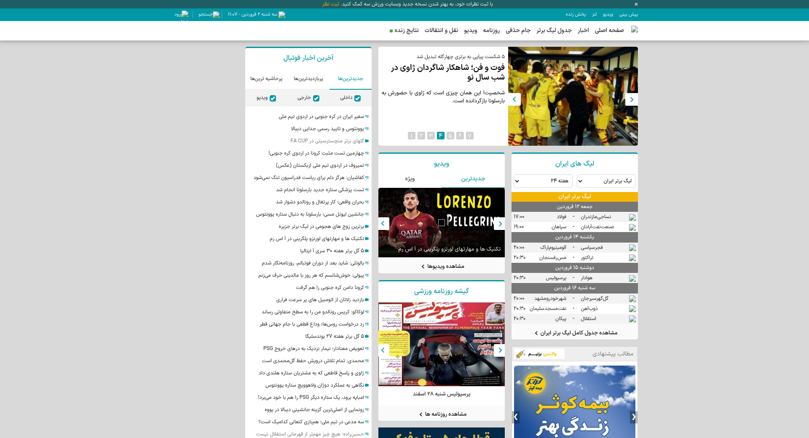Click team icon in نساجی‌مازندران match row
809x438 pixels.
click(x=632, y=217)
